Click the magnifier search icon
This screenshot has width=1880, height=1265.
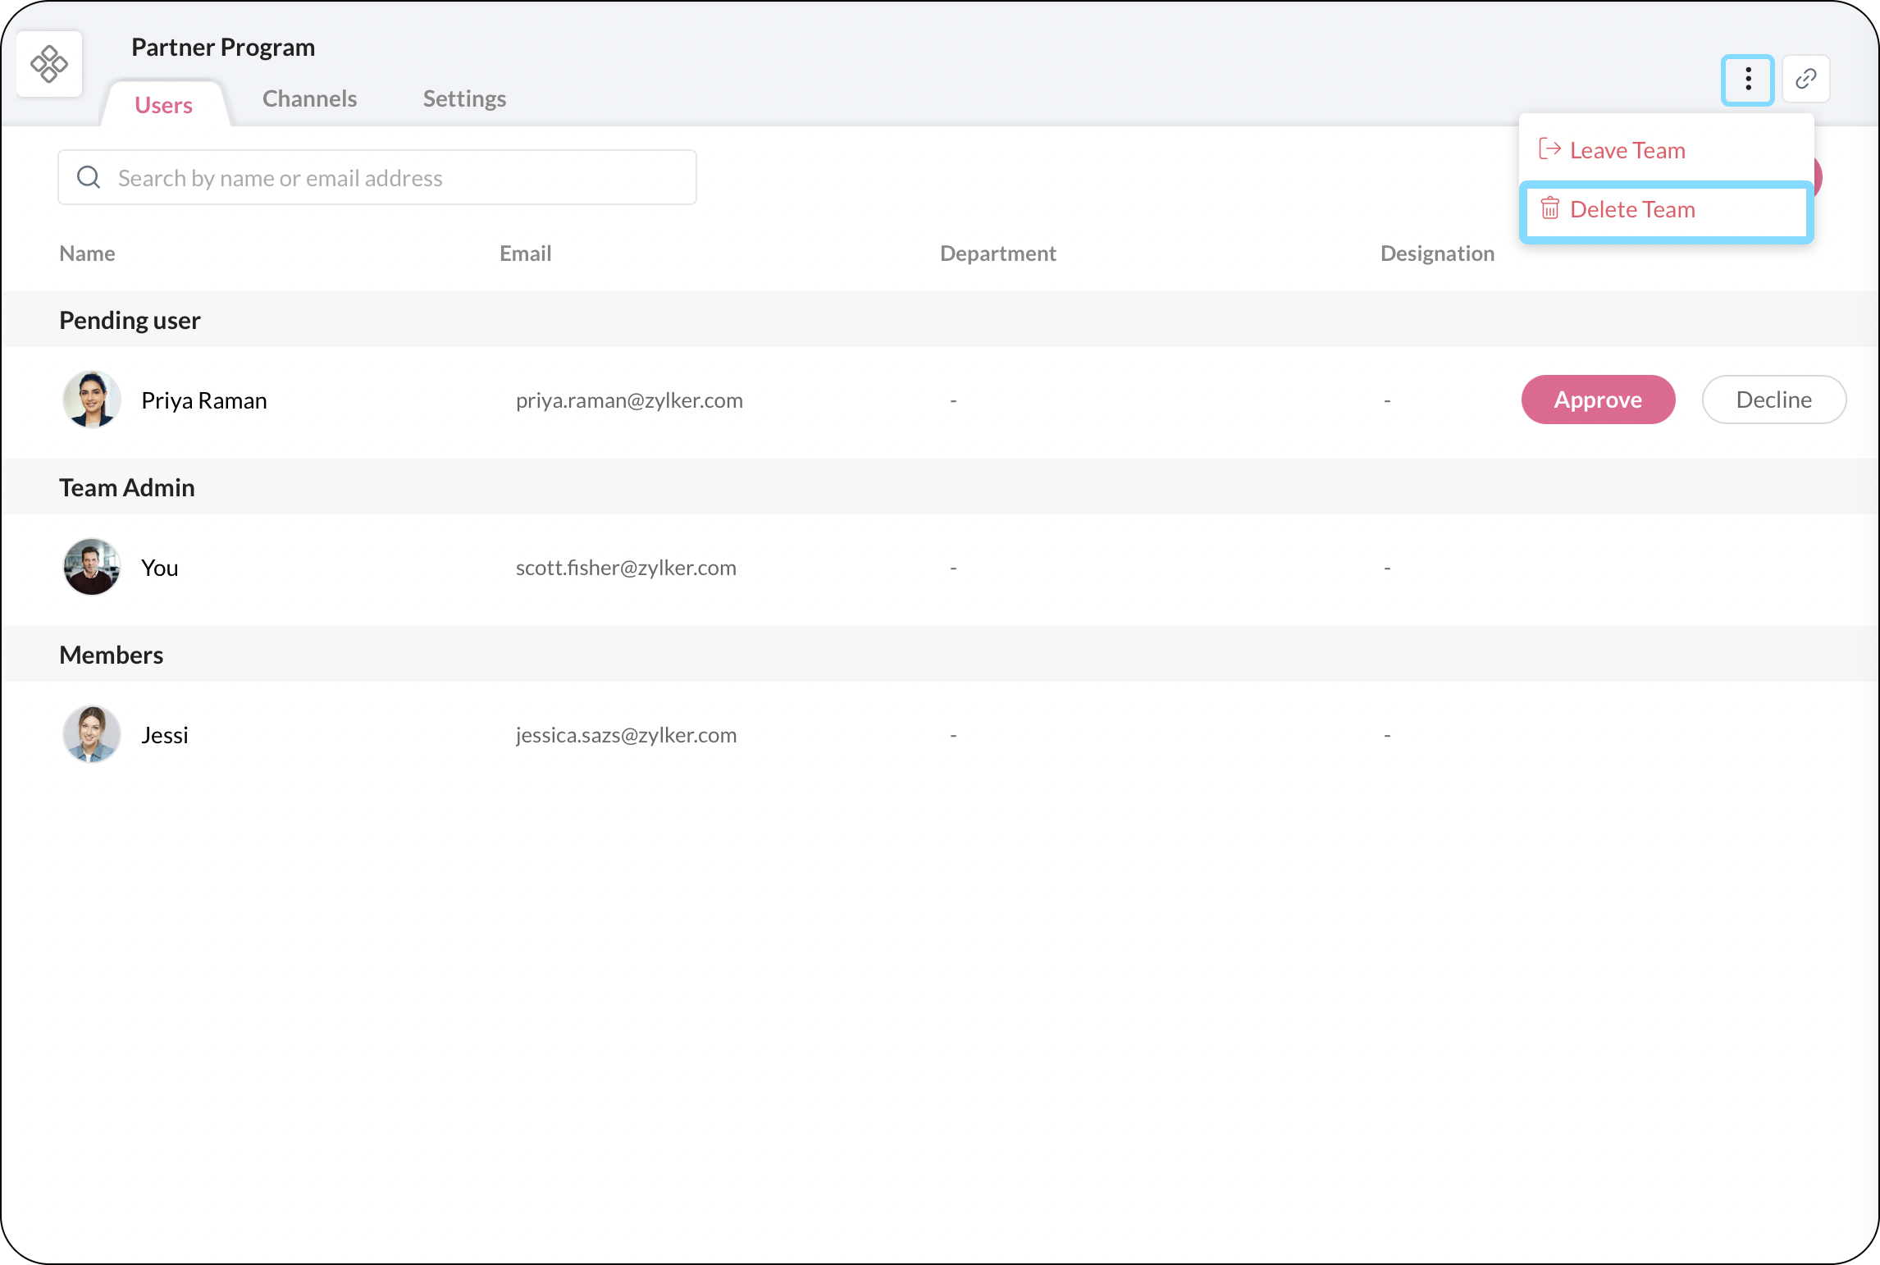89,177
